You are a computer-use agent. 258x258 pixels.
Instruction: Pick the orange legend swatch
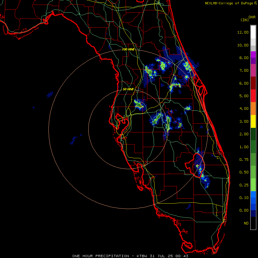tap(253, 109)
